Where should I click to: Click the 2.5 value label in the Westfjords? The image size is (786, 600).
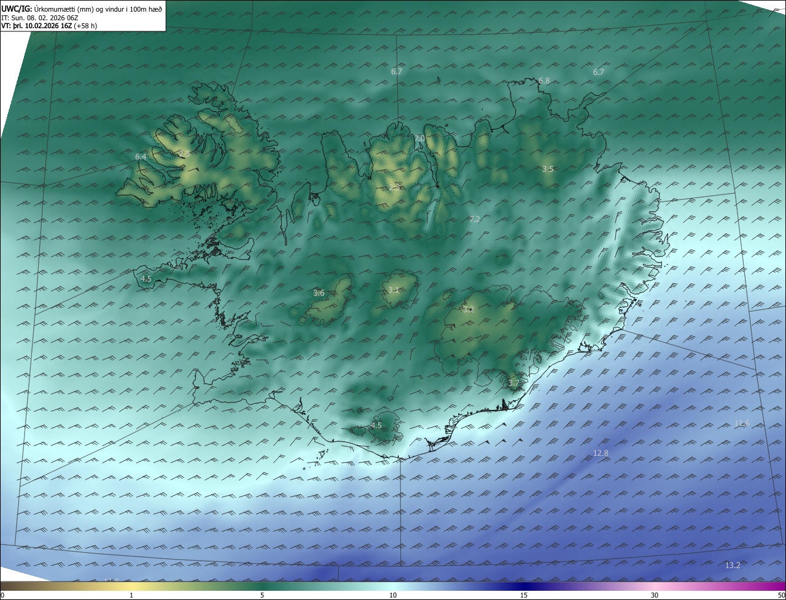(184, 153)
